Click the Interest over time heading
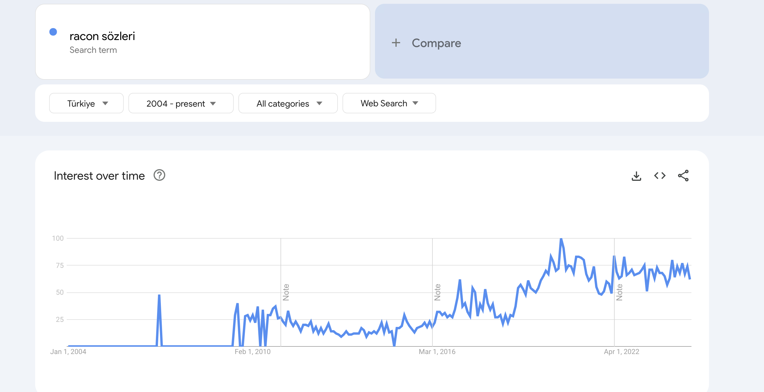 tap(99, 176)
